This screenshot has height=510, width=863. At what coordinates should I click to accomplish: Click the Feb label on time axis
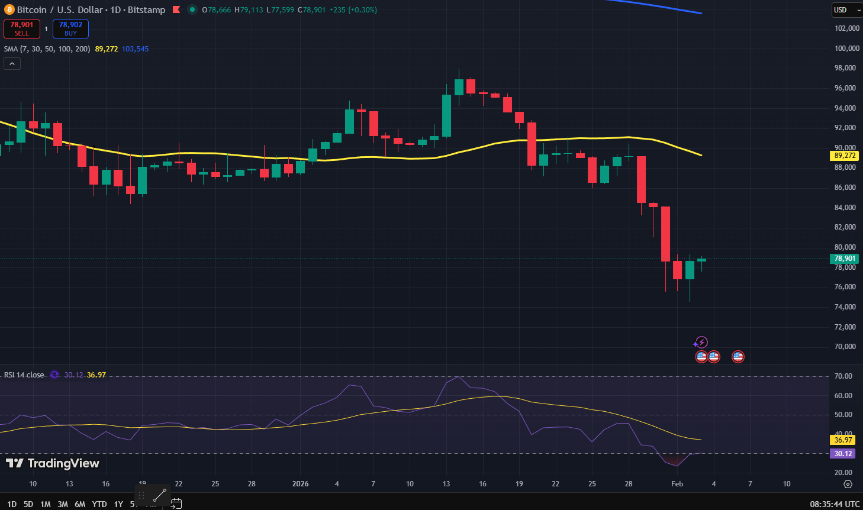coord(677,484)
